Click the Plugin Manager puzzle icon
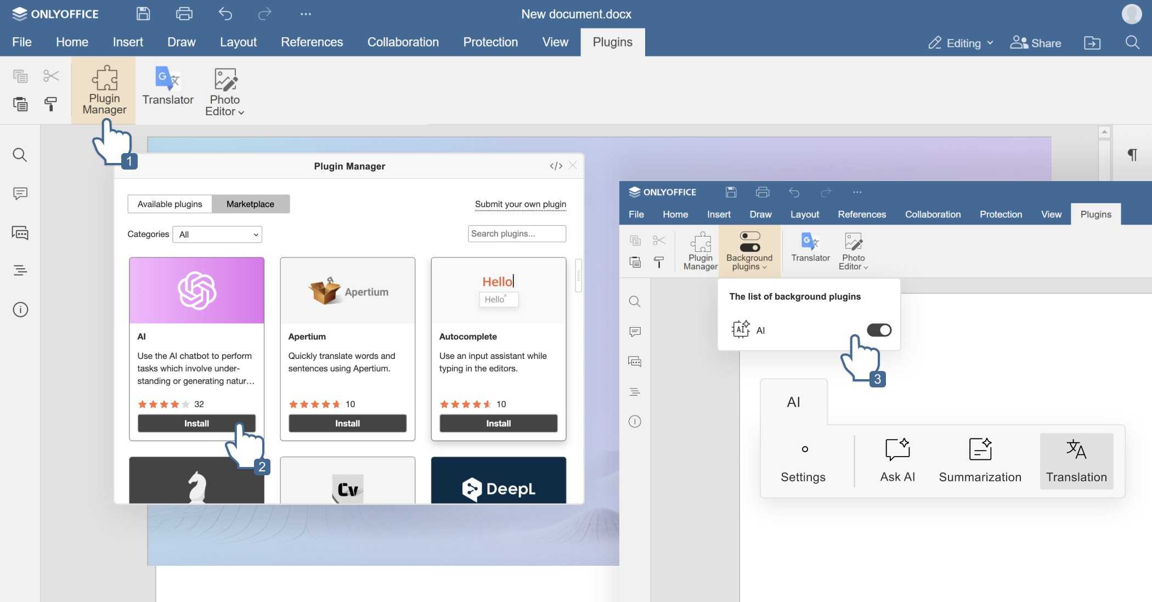 click(104, 78)
